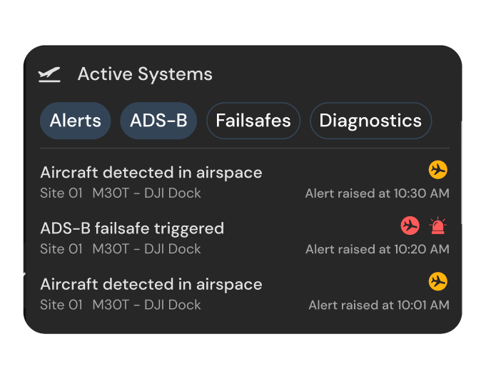
Task: Click yellow airplane icon on 10:30 AM alert
Action: click(x=437, y=169)
